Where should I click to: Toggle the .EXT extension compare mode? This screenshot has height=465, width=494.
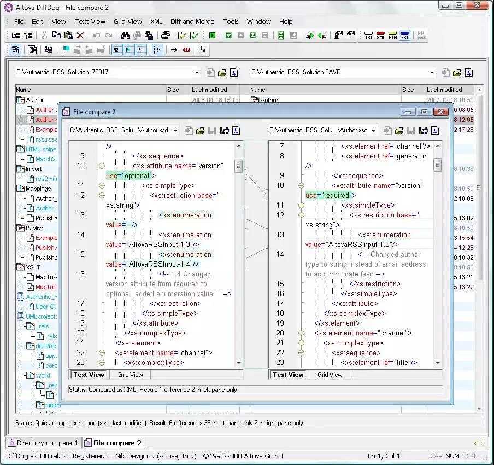[404, 36]
